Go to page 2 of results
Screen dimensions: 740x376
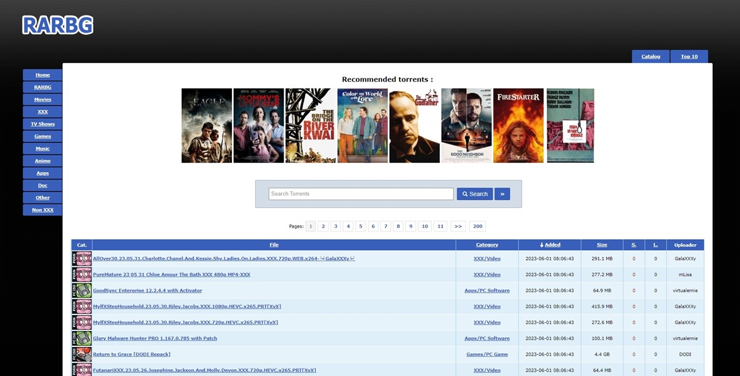tap(323, 226)
